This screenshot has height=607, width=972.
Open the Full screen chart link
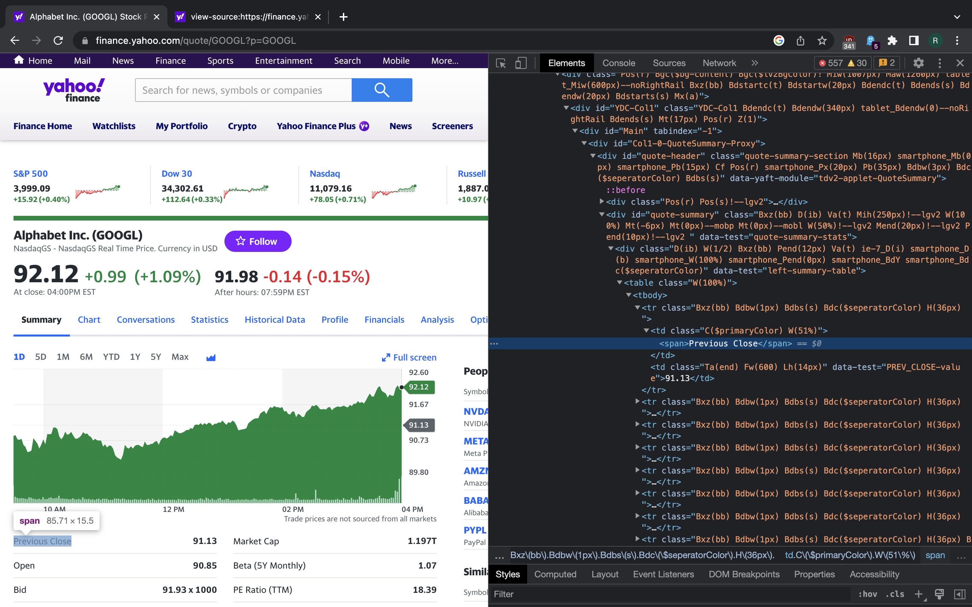409,357
